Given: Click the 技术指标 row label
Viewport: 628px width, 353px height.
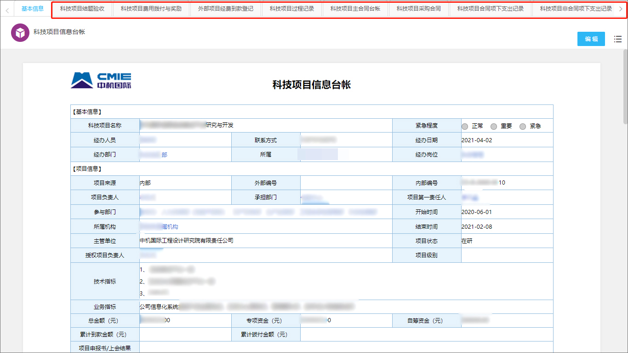Looking at the screenshot, I should [105, 281].
